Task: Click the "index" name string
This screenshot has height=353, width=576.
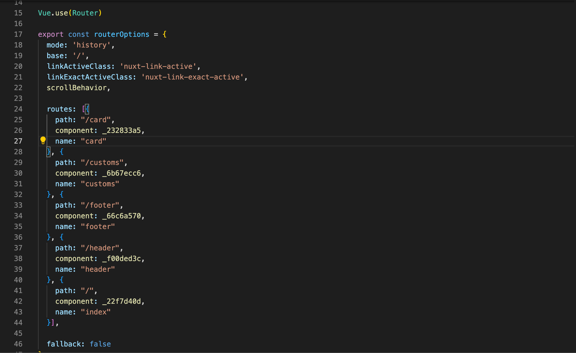Action: coord(96,312)
